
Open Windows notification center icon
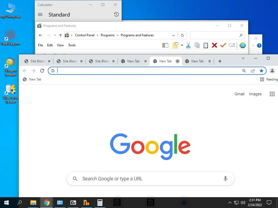[269, 203]
